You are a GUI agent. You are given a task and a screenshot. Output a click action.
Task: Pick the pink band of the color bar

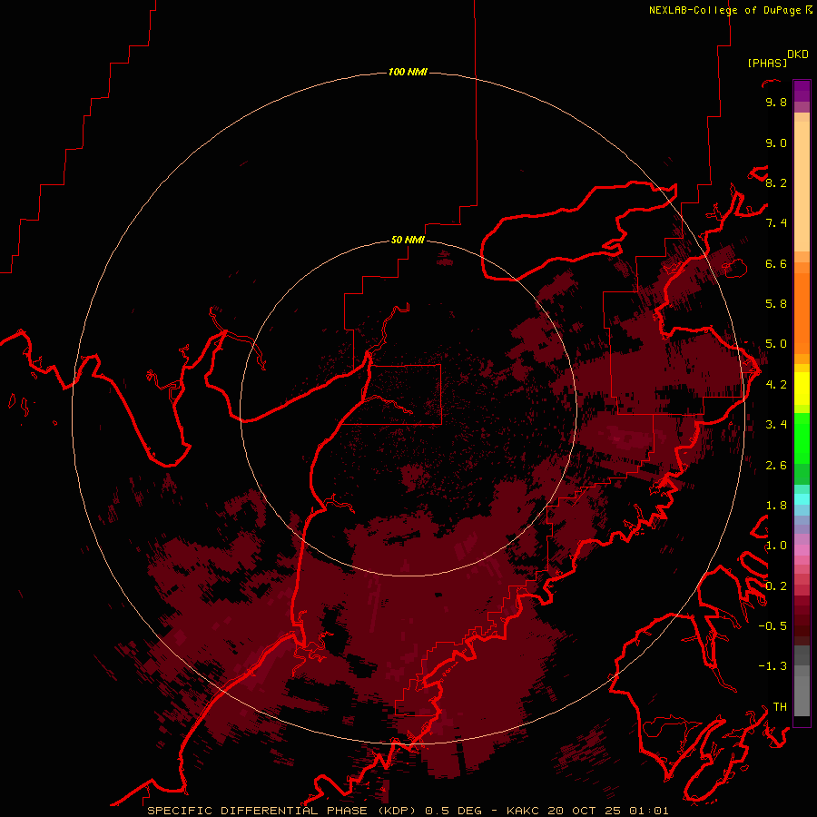(x=802, y=550)
